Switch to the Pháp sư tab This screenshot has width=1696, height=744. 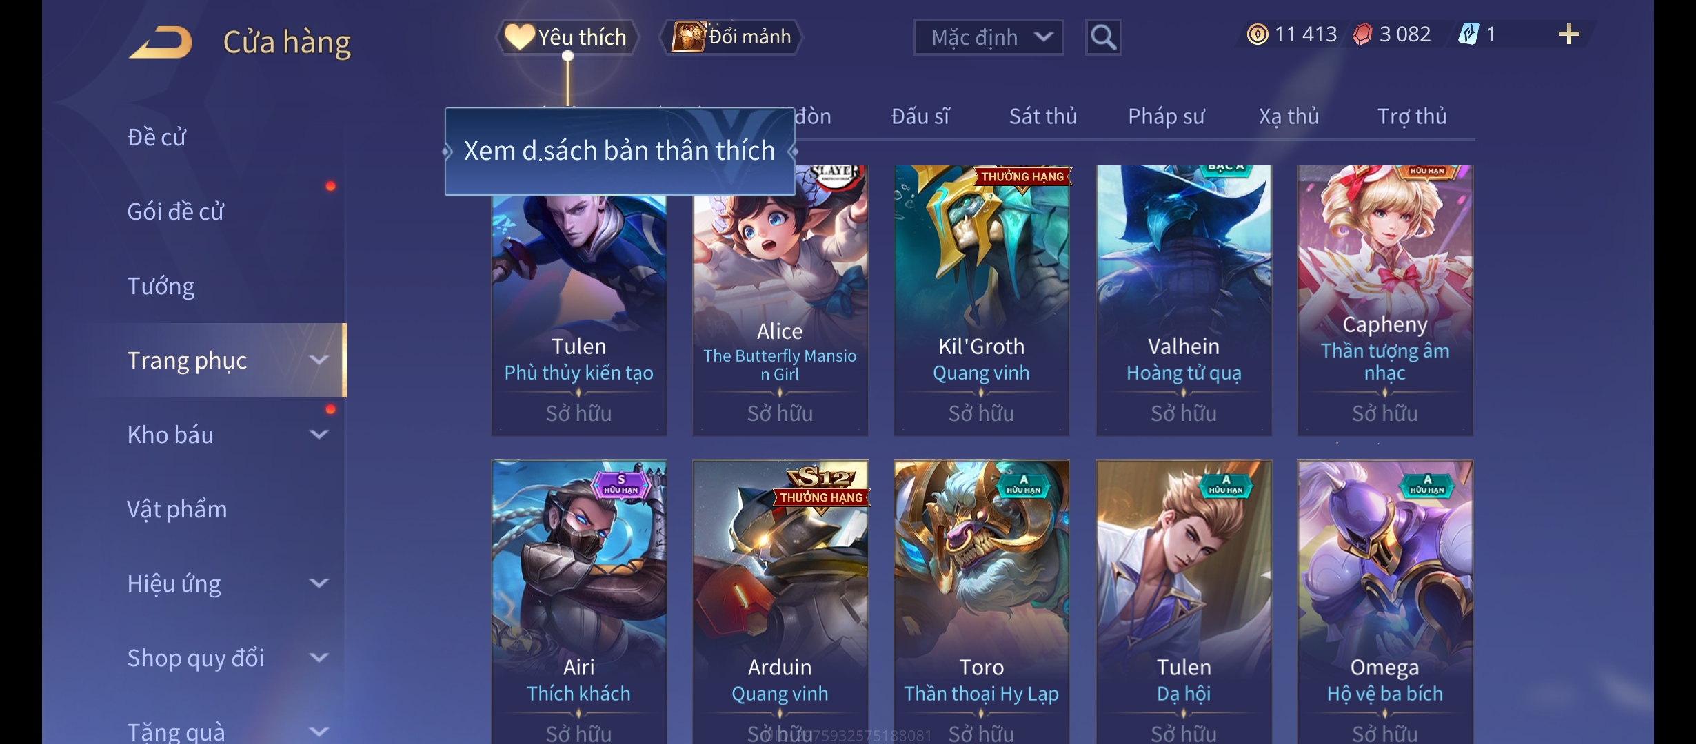click(x=1166, y=116)
